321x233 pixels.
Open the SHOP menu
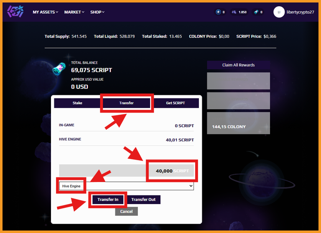pyautogui.click(x=97, y=12)
